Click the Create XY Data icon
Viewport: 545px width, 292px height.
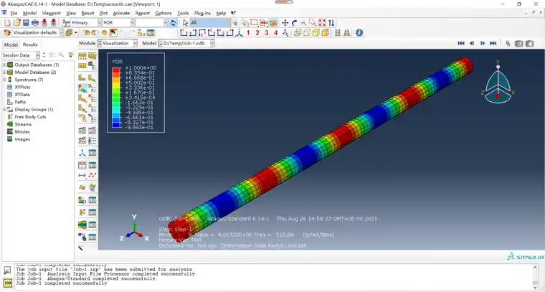82,165
